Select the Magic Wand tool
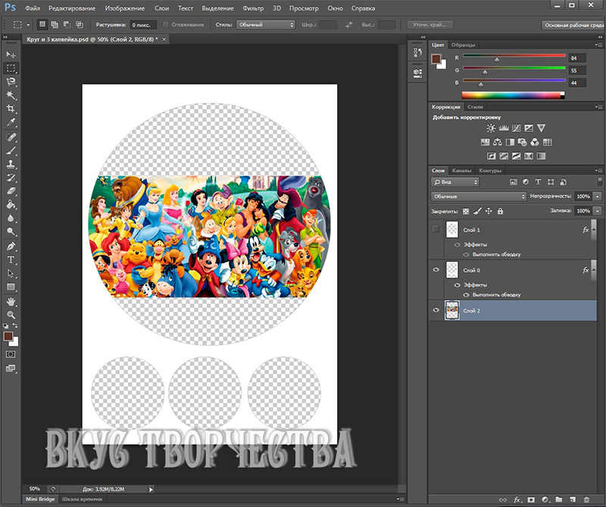606x507 pixels. tap(11, 95)
